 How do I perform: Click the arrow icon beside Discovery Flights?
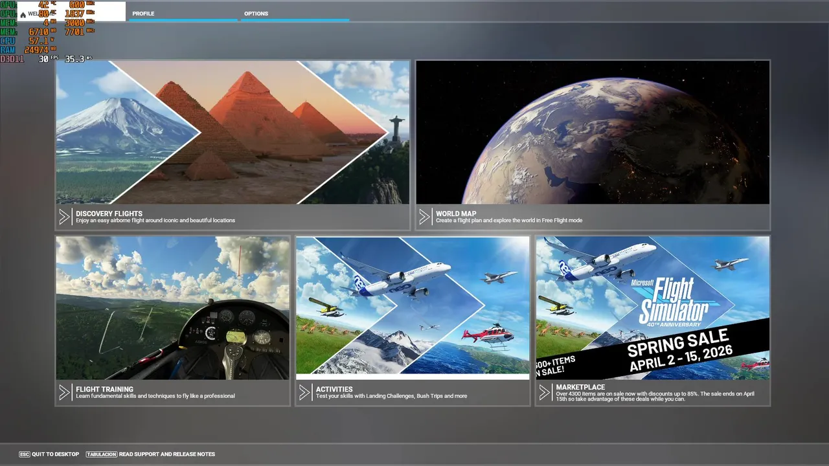[x=64, y=217]
